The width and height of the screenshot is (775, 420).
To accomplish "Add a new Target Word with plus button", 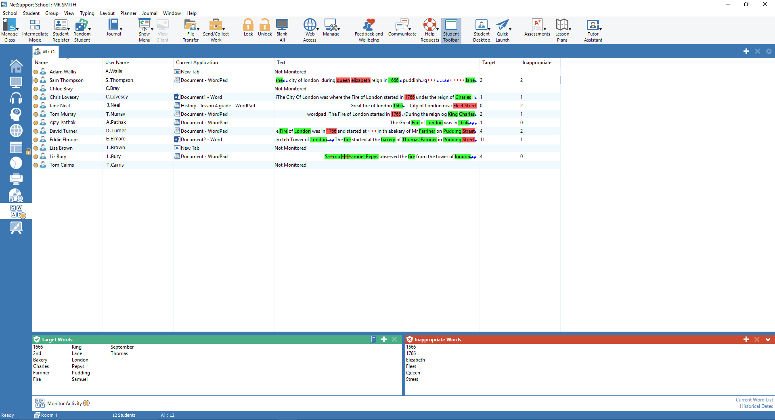I will click(x=383, y=339).
